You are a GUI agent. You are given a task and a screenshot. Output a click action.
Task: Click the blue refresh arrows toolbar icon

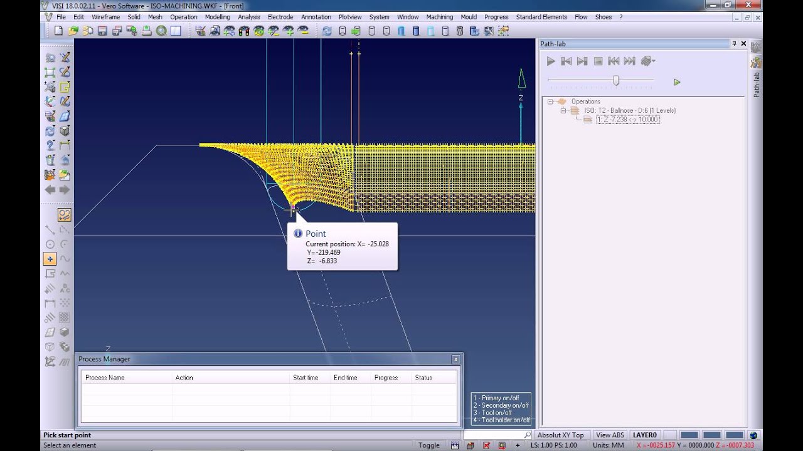click(327, 31)
